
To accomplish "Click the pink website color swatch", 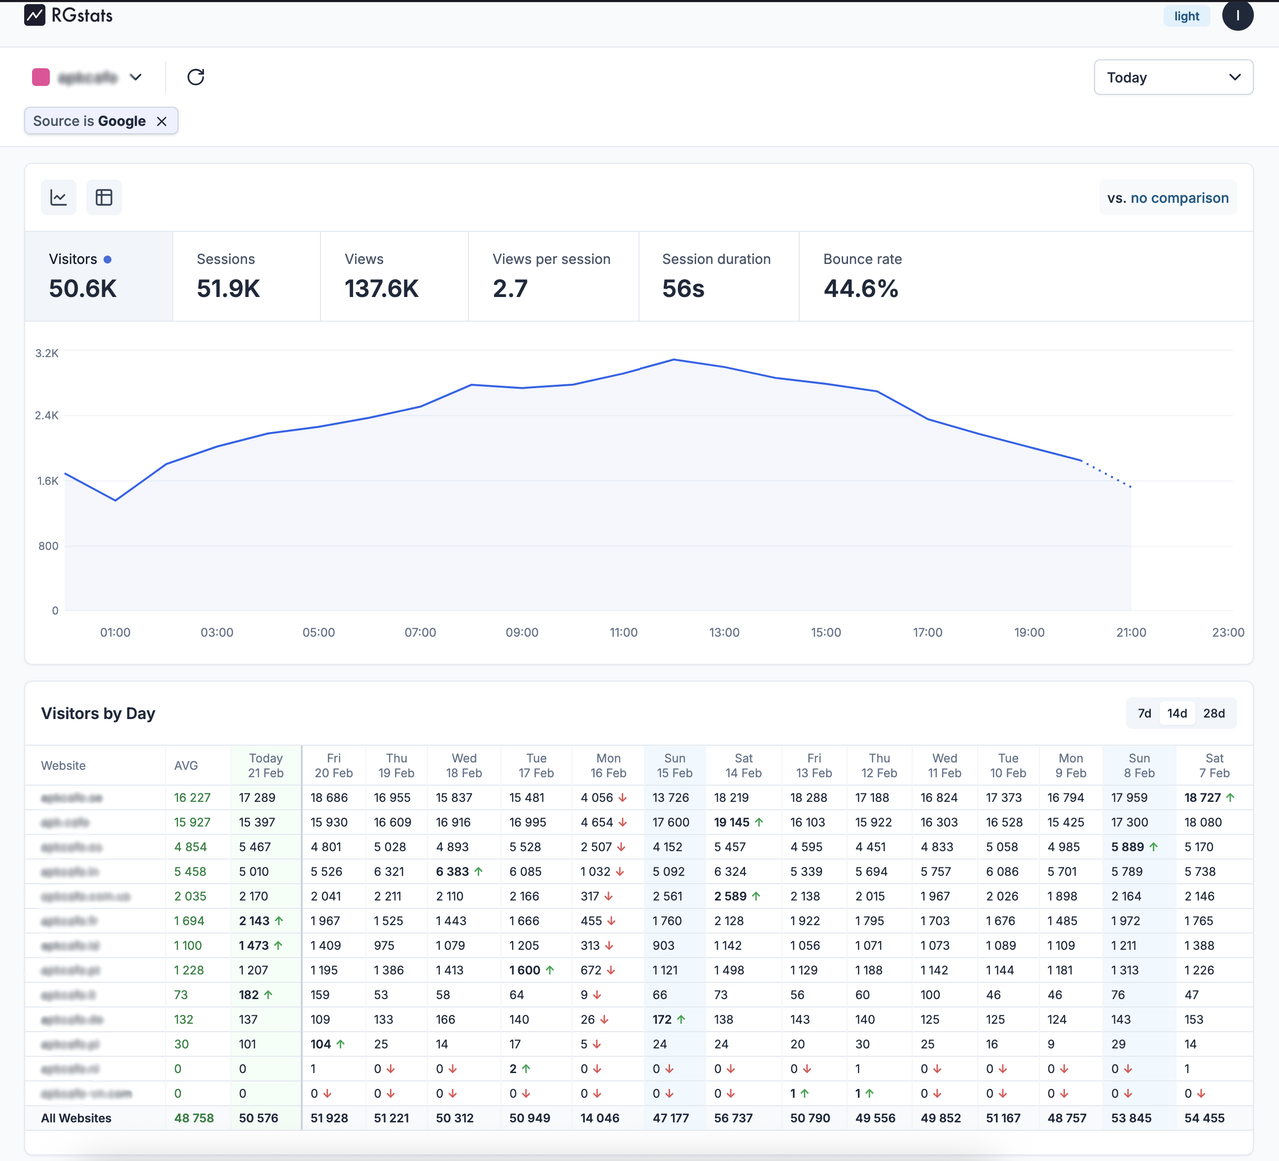I will (41, 77).
